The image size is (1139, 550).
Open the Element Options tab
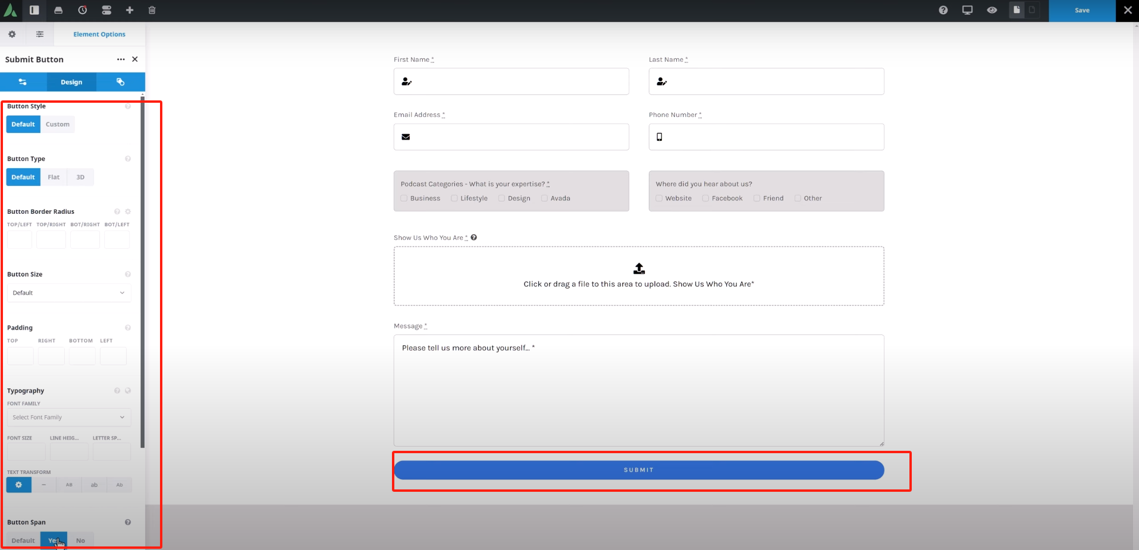[99, 34]
